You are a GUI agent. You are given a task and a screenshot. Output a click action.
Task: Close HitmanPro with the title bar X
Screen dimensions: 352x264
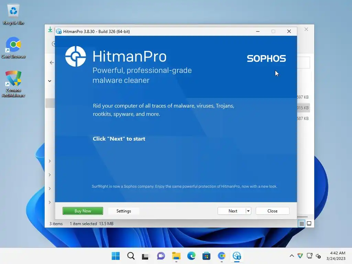[x=289, y=31]
